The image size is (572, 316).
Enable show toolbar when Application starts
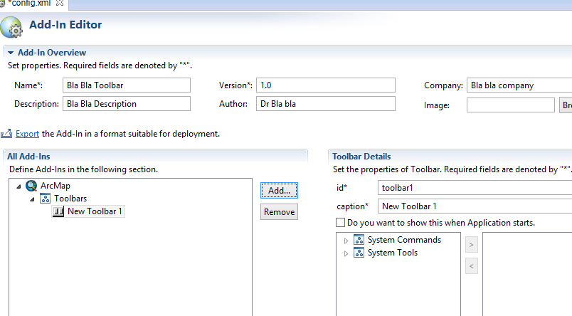[340, 222]
